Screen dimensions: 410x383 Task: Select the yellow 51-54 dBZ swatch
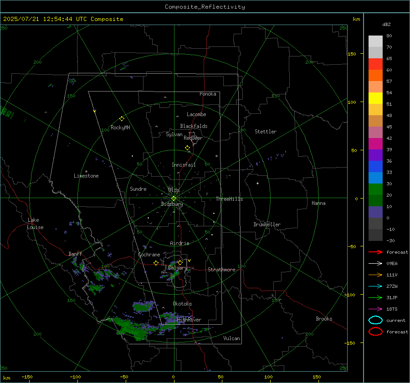coord(375,98)
